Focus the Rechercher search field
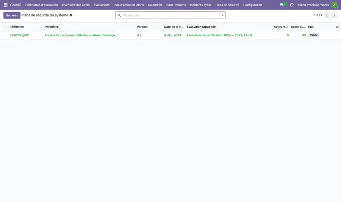341x202 pixels. coord(171,15)
